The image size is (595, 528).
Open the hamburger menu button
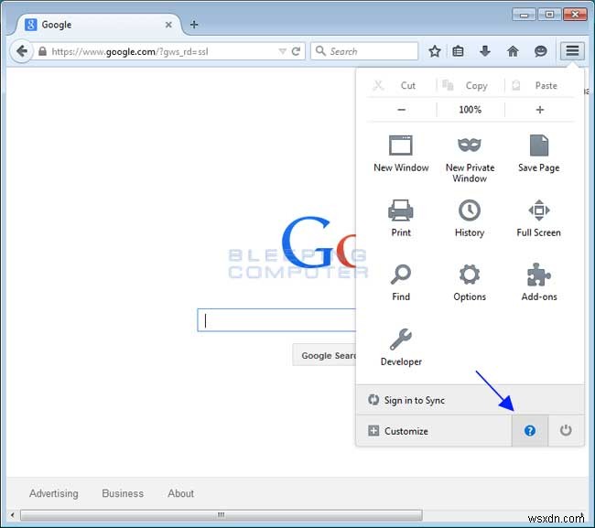572,51
